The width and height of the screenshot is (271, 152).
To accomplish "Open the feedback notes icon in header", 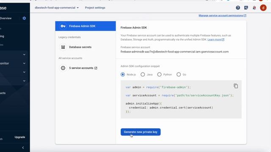I will (246, 8).
